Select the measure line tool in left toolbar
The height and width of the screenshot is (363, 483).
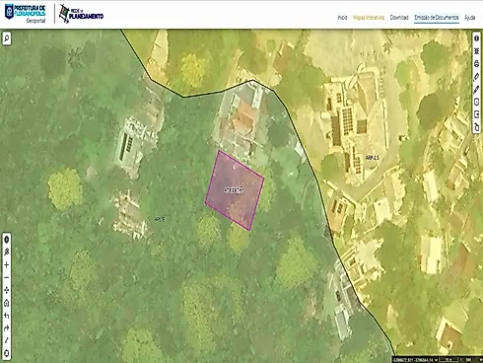coord(7,340)
